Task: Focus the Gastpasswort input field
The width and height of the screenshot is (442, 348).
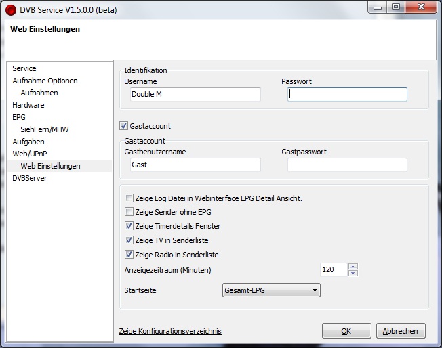Action: pyautogui.click(x=347, y=165)
